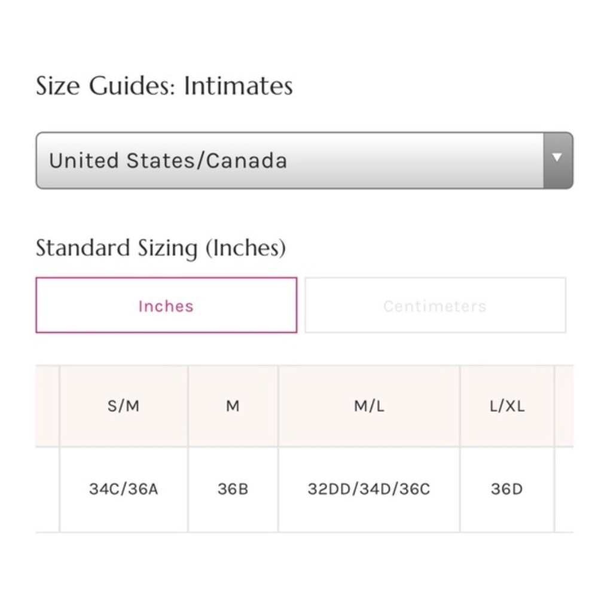Select the M size column header
598x598 pixels.
[x=233, y=406]
